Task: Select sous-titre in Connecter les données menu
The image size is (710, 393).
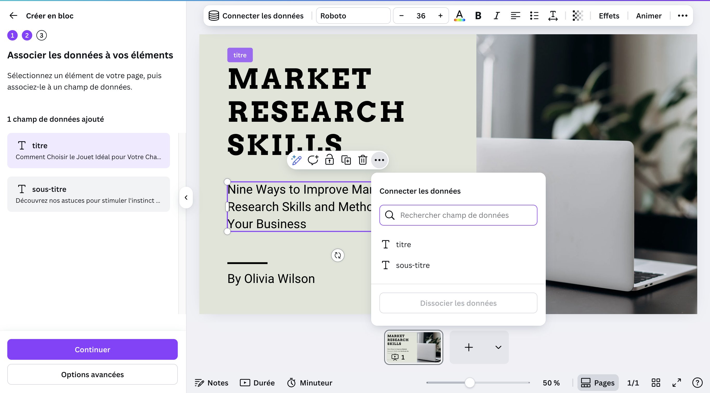Action: (x=412, y=265)
